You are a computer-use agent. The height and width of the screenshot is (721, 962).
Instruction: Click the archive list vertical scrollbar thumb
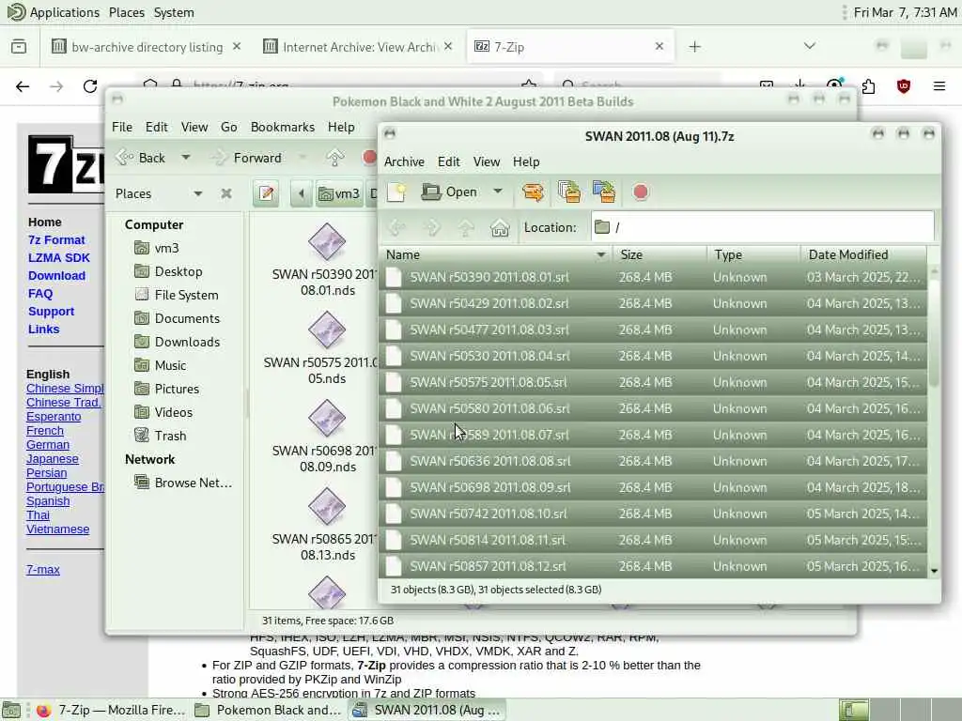click(934, 331)
